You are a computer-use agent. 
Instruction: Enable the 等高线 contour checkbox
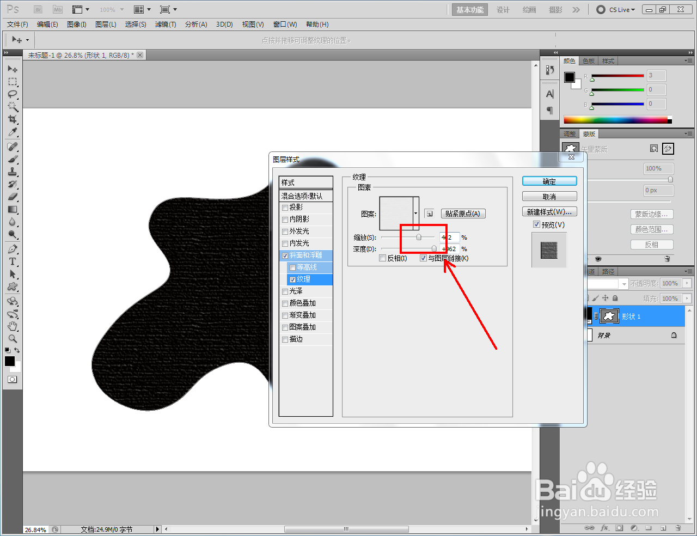293,267
